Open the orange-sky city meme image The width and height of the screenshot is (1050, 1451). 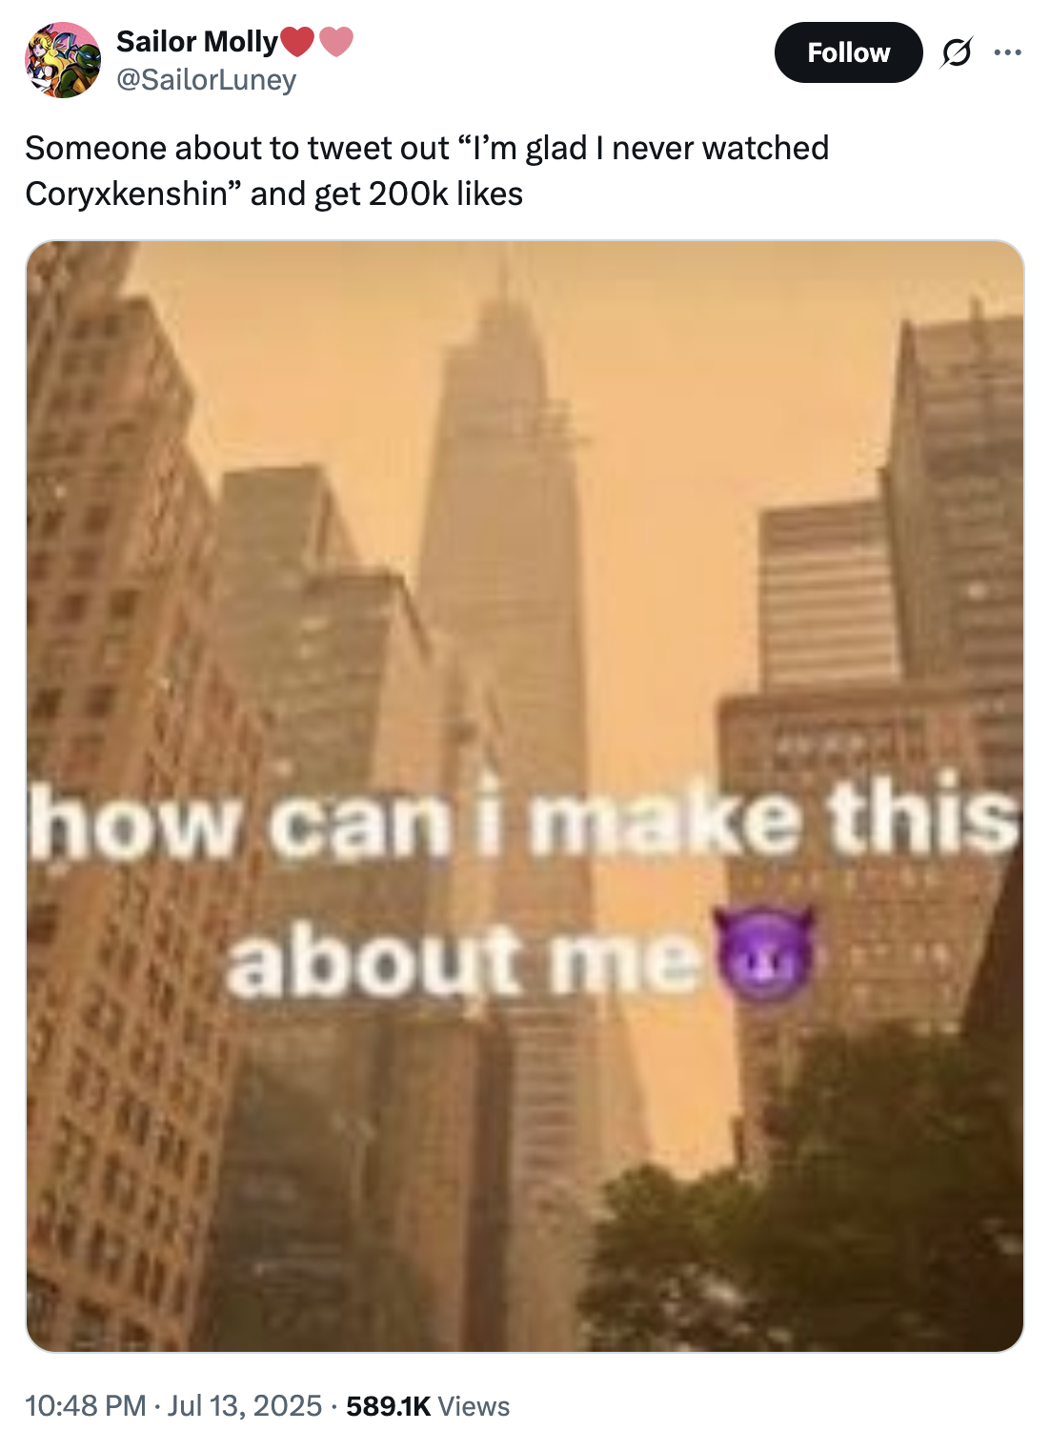click(525, 796)
